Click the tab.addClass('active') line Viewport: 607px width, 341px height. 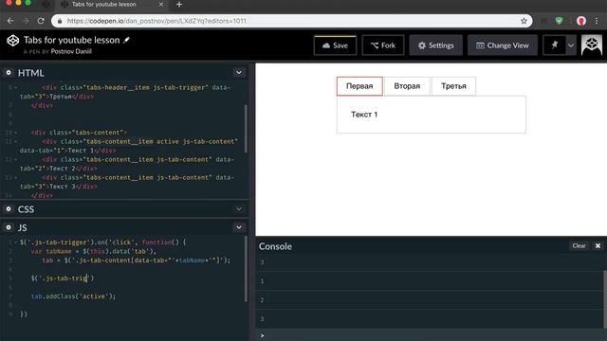(x=73, y=296)
